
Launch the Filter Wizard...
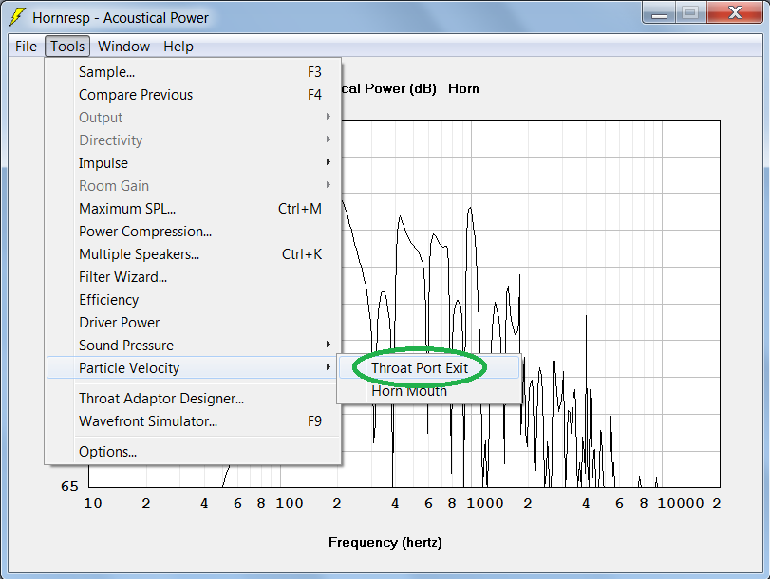point(194,276)
